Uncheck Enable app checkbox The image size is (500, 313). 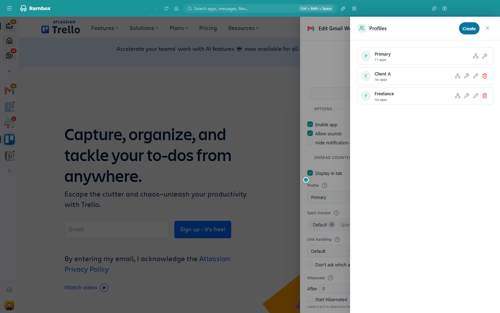[x=310, y=124]
